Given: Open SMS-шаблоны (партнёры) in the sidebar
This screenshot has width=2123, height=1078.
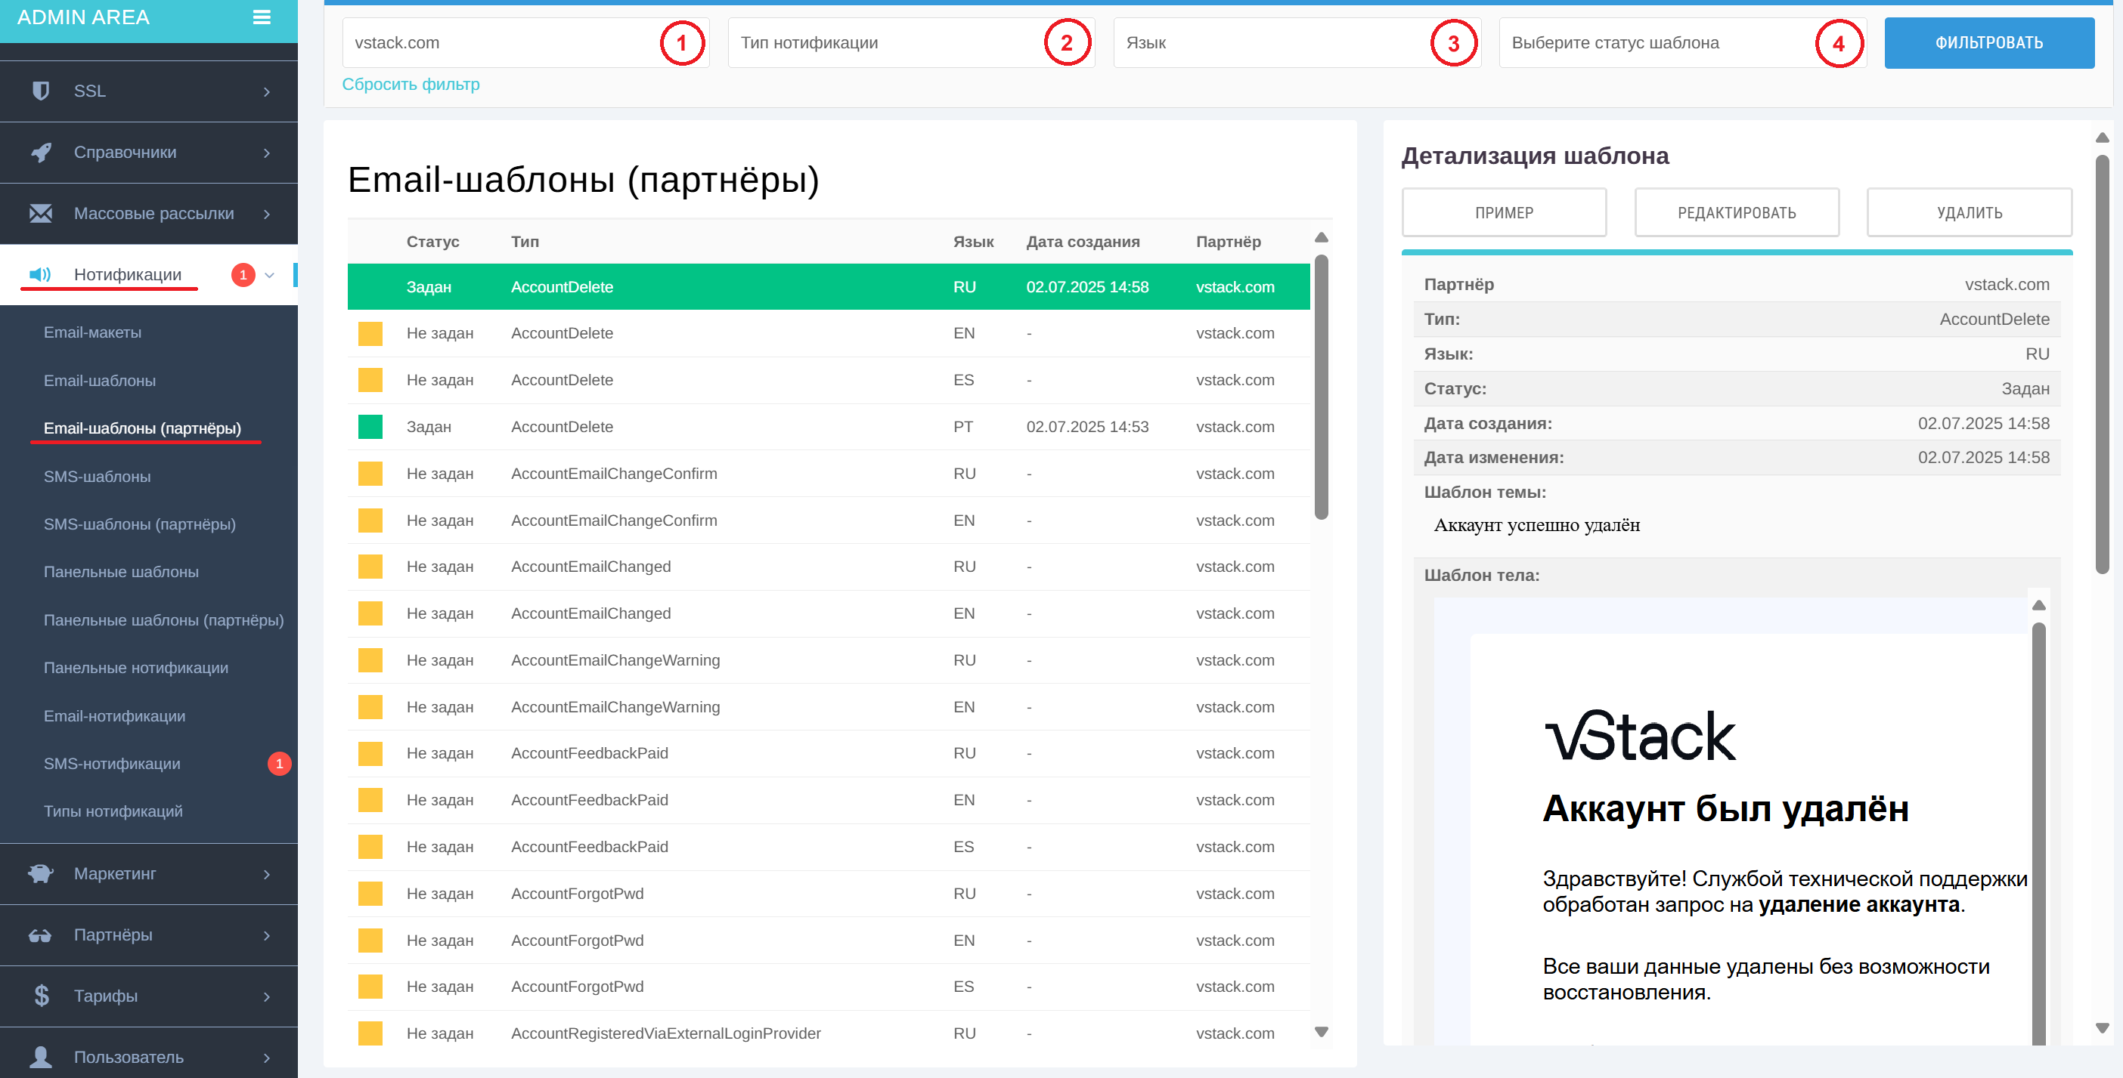Looking at the screenshot, I should click(140, 524).
